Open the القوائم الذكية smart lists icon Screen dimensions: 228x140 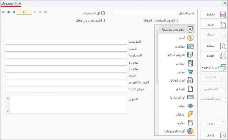click(x=190, y=55)
